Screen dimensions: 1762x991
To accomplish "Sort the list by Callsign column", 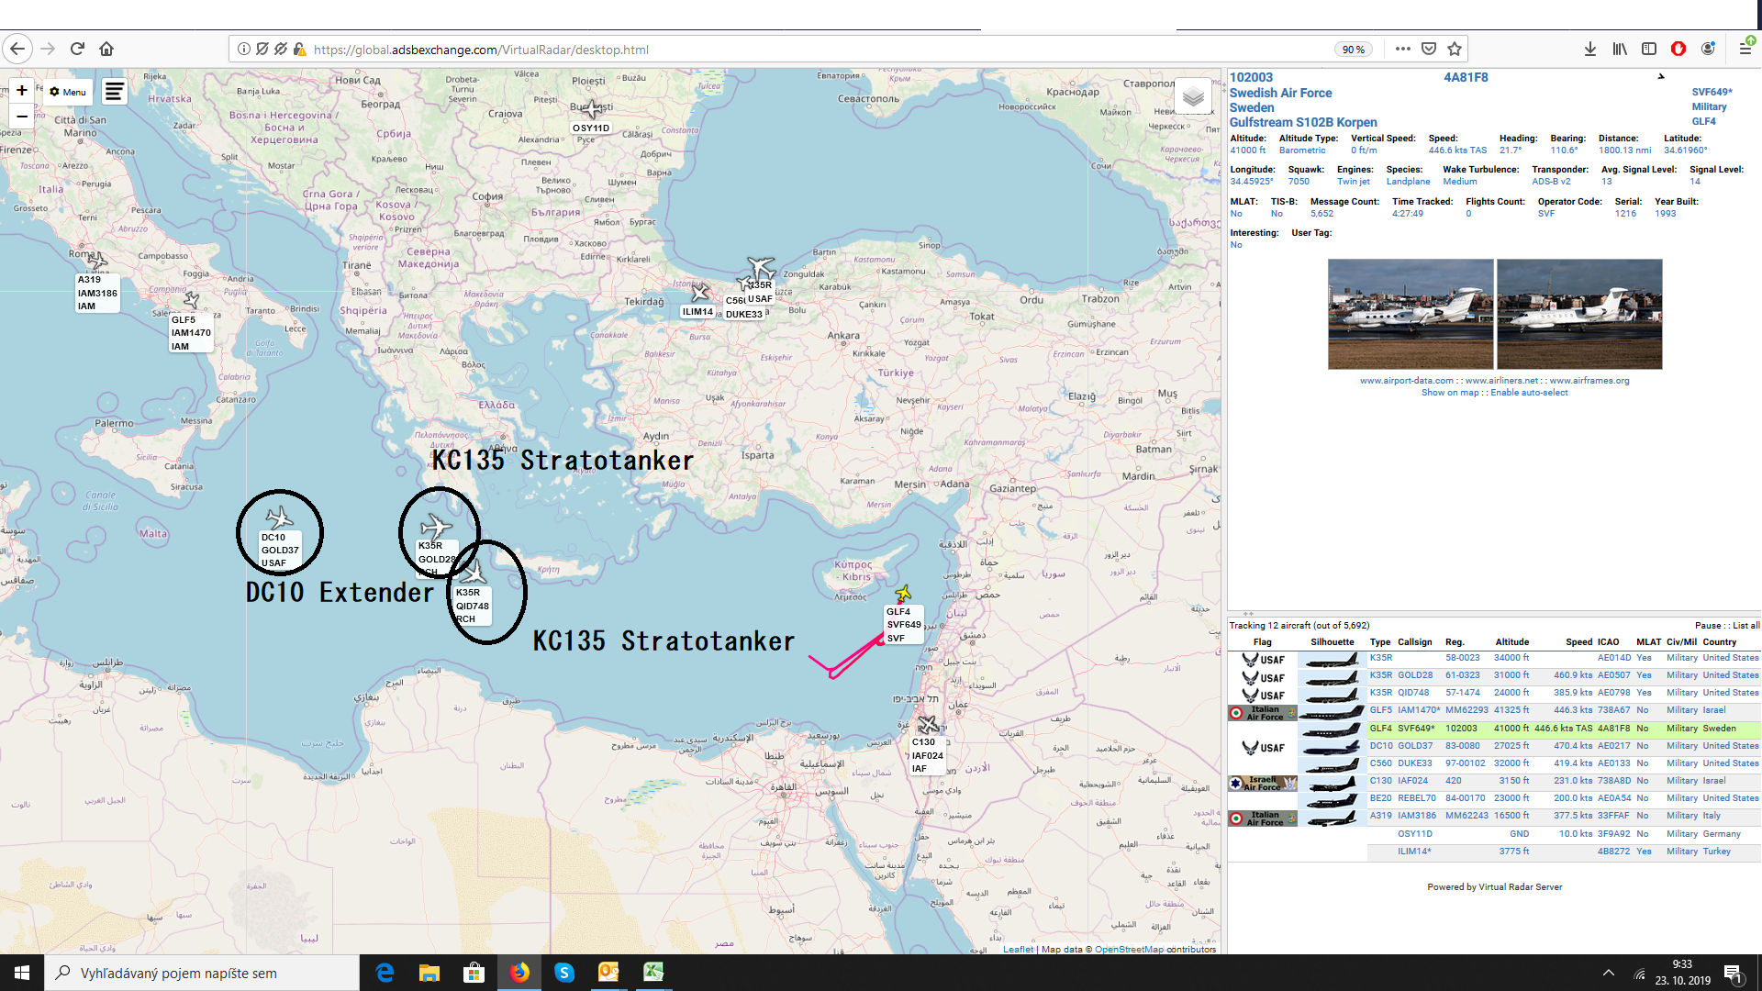I will tap(1414, 642).
